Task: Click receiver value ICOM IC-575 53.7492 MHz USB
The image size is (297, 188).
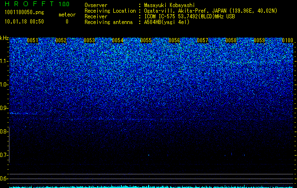Action: (189, 16)
